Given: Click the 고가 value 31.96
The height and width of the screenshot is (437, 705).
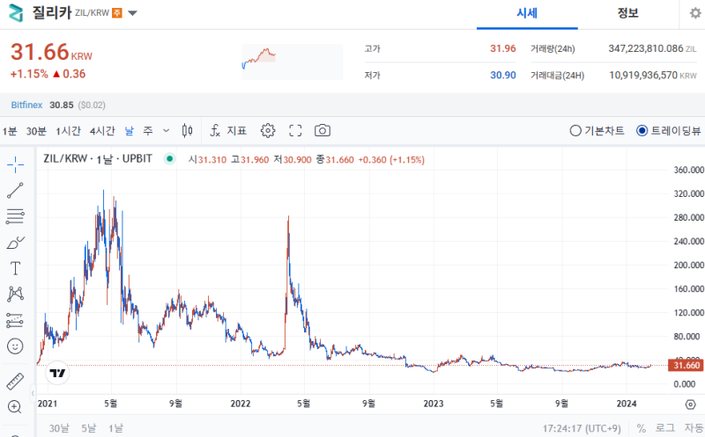Looking at the screenshot, I should tap(502, 48).
